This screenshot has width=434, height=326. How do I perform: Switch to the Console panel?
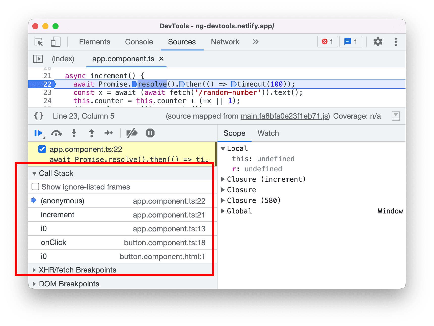(139, 42)
